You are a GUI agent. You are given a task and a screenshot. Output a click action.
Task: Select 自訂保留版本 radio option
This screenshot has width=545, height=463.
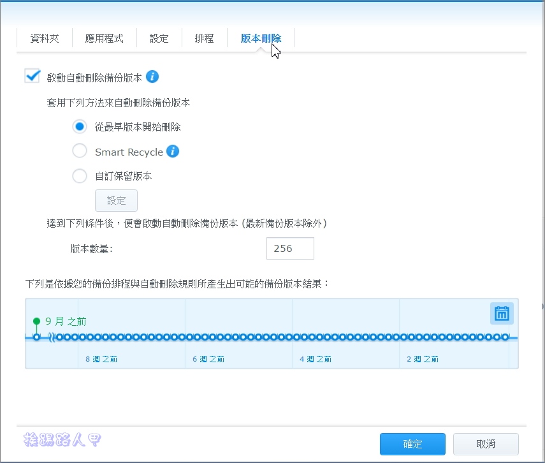pos(80,175)
